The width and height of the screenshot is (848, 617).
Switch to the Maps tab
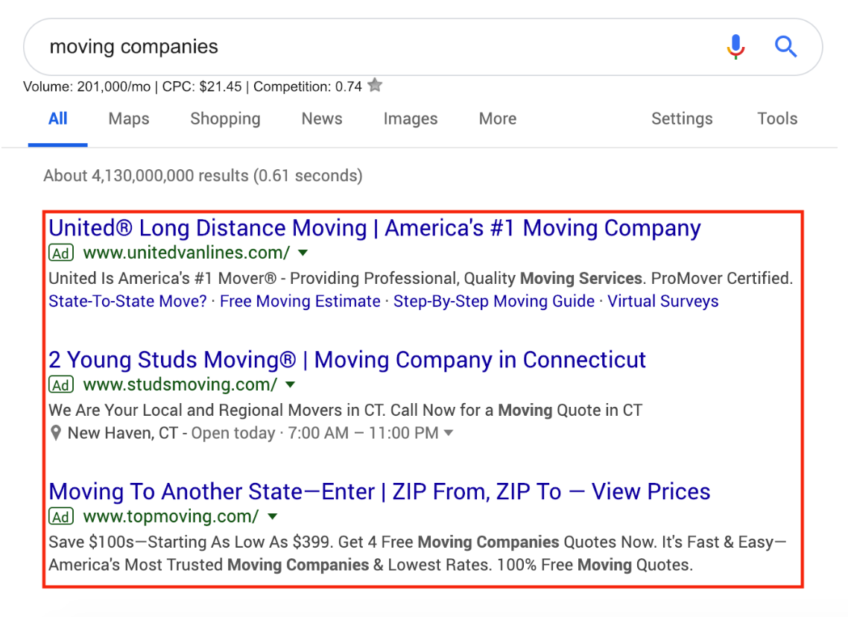coord(129,119)
